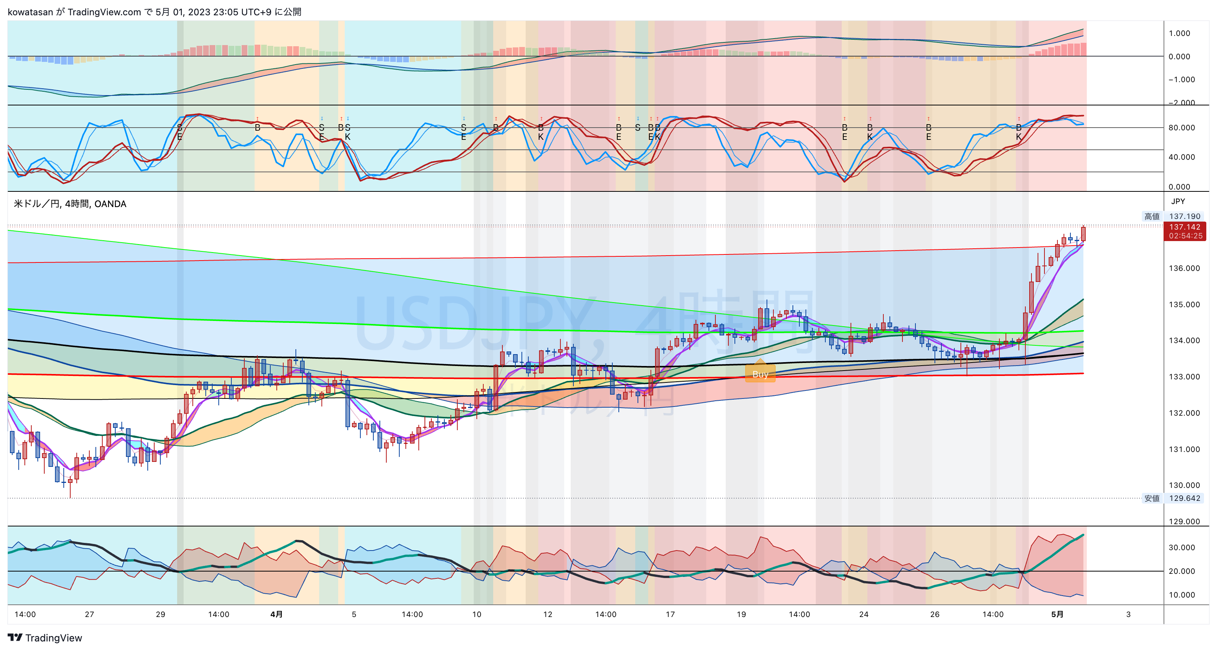This screenshot has width=1217, height=651.
Task: Click the publication header by kowatasan
Action: tap(155, 12)
